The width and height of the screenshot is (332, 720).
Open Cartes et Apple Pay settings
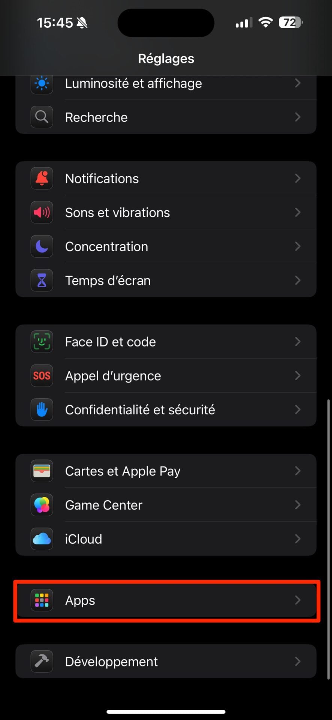(123, 471)
